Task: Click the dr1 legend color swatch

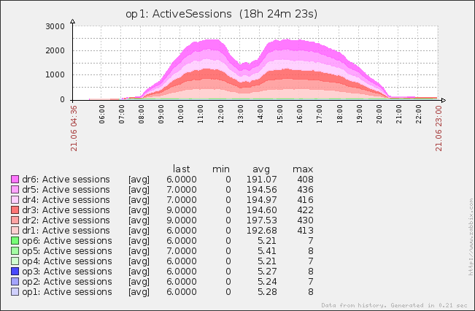Action: click(x=15, y=231)
